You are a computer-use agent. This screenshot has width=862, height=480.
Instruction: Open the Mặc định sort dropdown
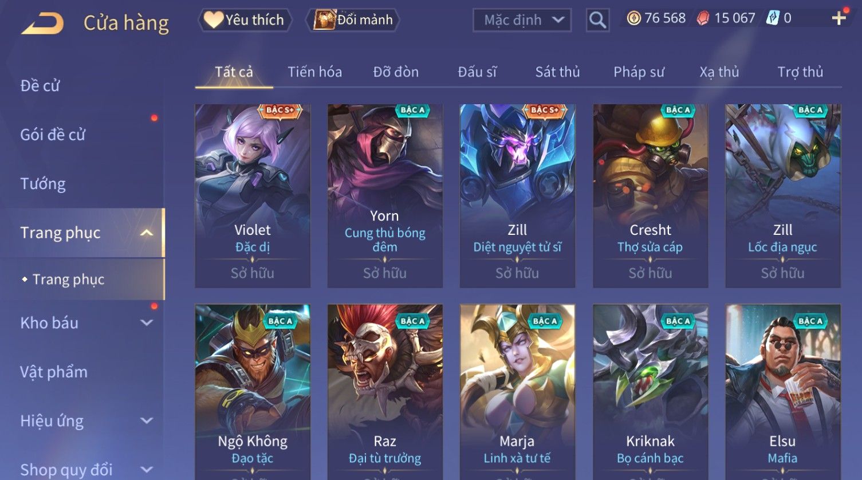[x=522, y=20]
